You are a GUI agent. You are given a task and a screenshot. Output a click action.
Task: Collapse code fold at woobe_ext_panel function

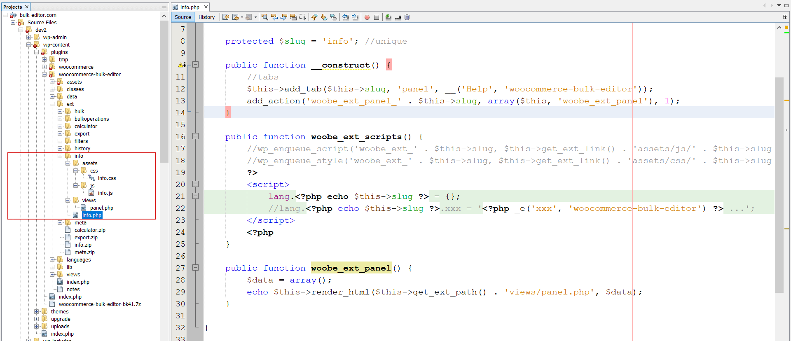point(196,268)
